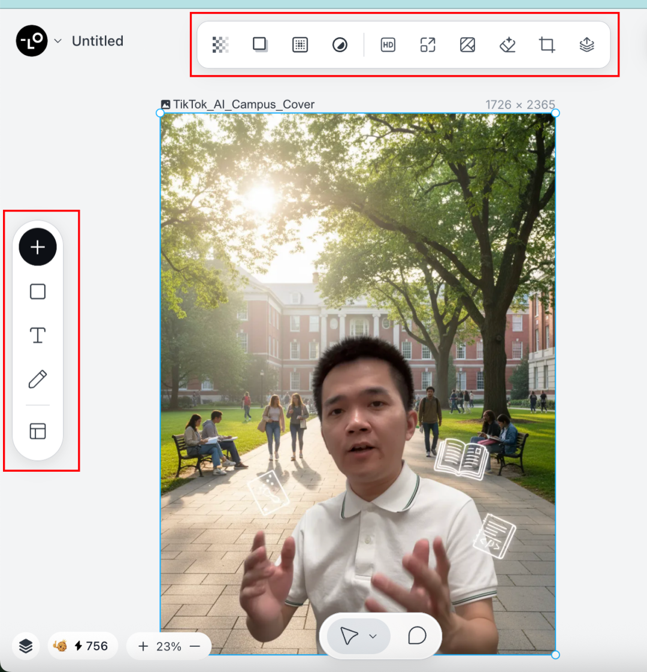Select the expand image icon
Screen dimensions: 647x672
point(428,45)
